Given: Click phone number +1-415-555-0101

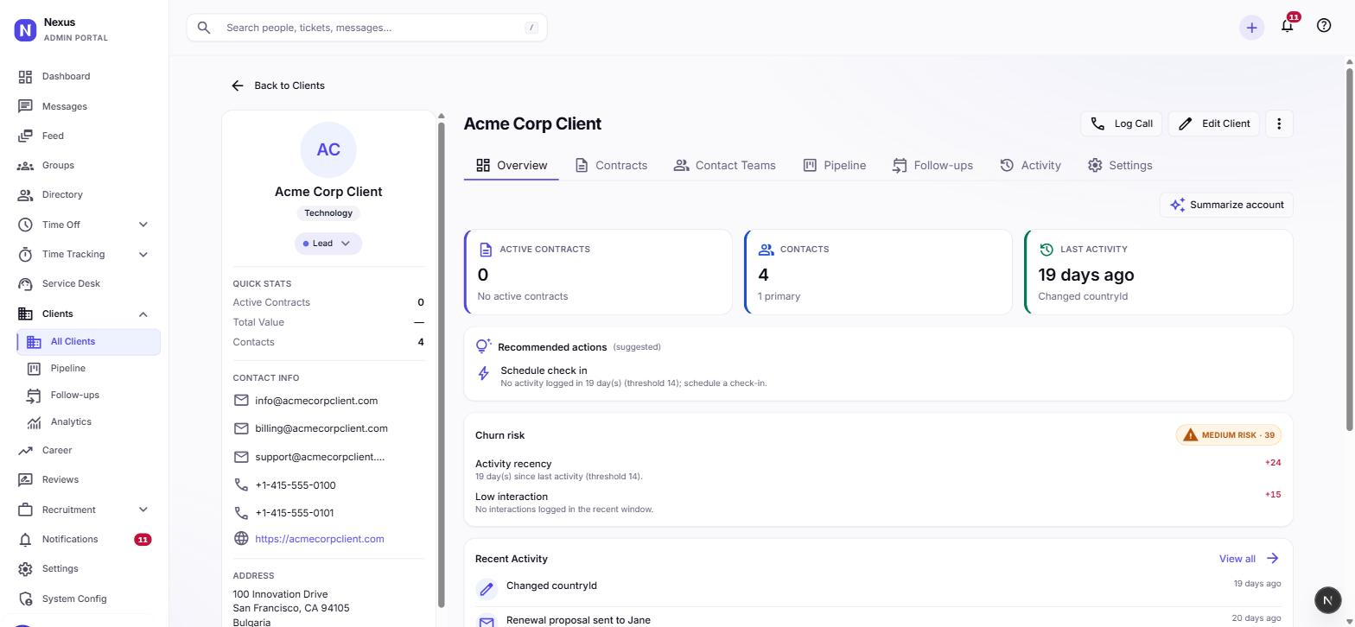Looking at the screenshot, I should click(x=295, y=513).
